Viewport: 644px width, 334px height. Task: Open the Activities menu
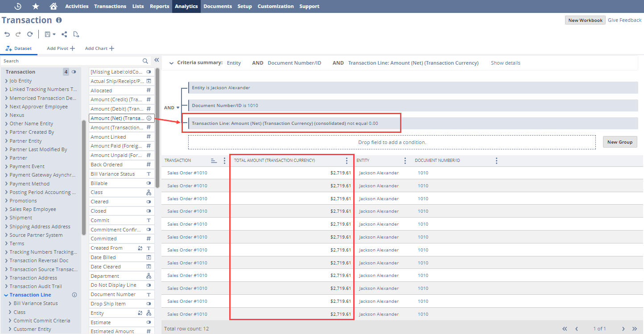coord(77,6)
